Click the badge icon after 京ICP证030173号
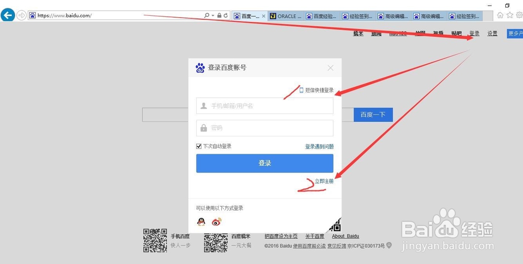The image size is (523, 264). tap(389, 245)
